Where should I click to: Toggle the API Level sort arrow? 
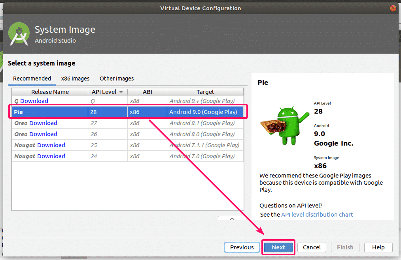pyautogui.click(x=121, y=92)
